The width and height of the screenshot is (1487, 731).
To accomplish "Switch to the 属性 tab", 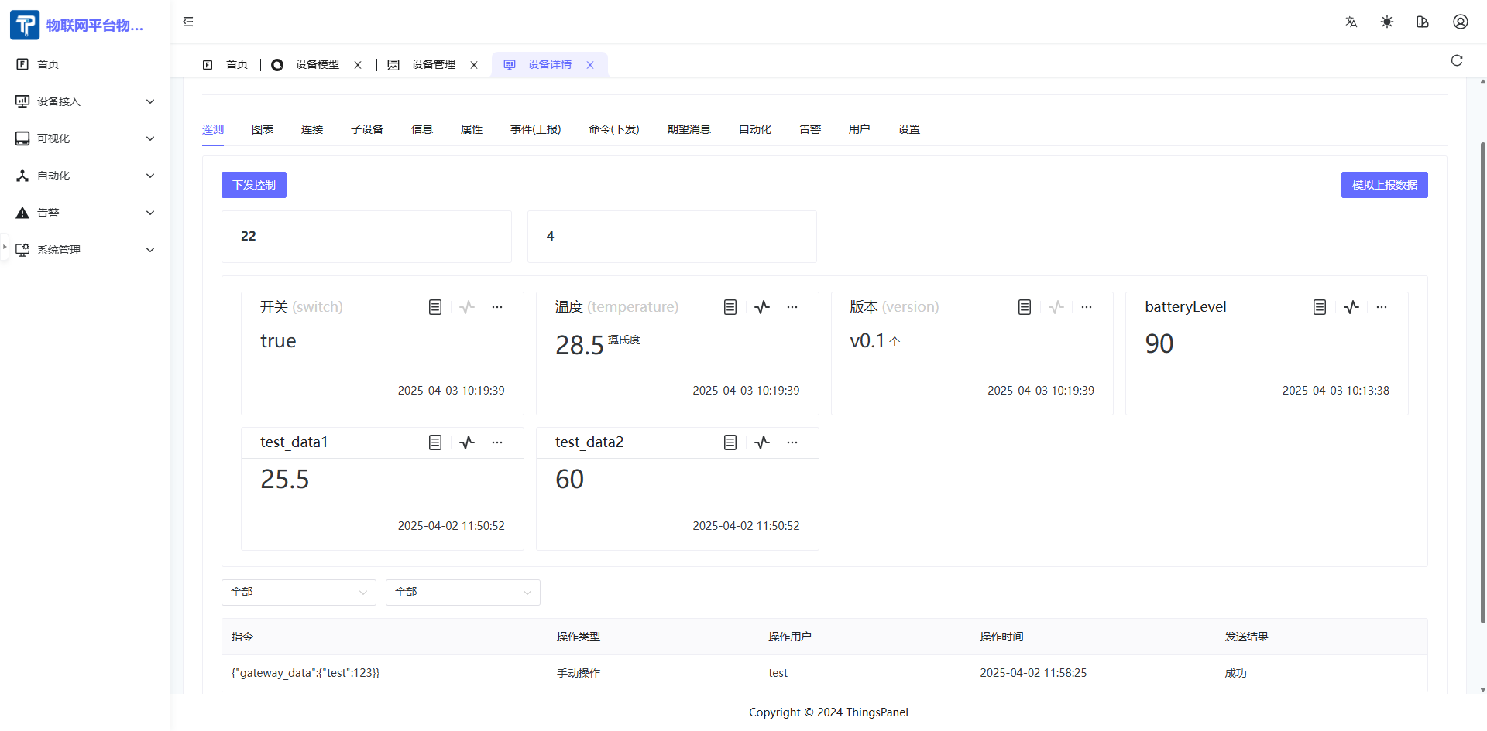I will [471, 129].
